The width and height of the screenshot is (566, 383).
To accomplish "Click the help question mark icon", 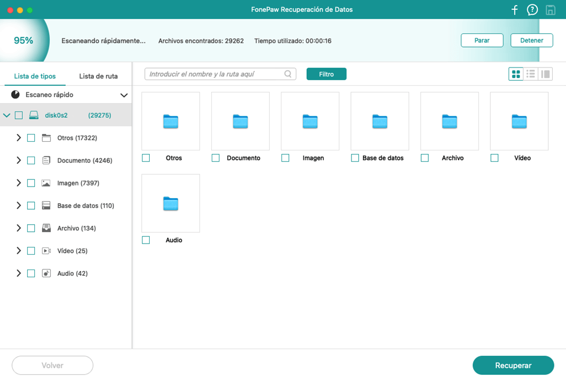I will pyautogui.click(x=532, y=10).
